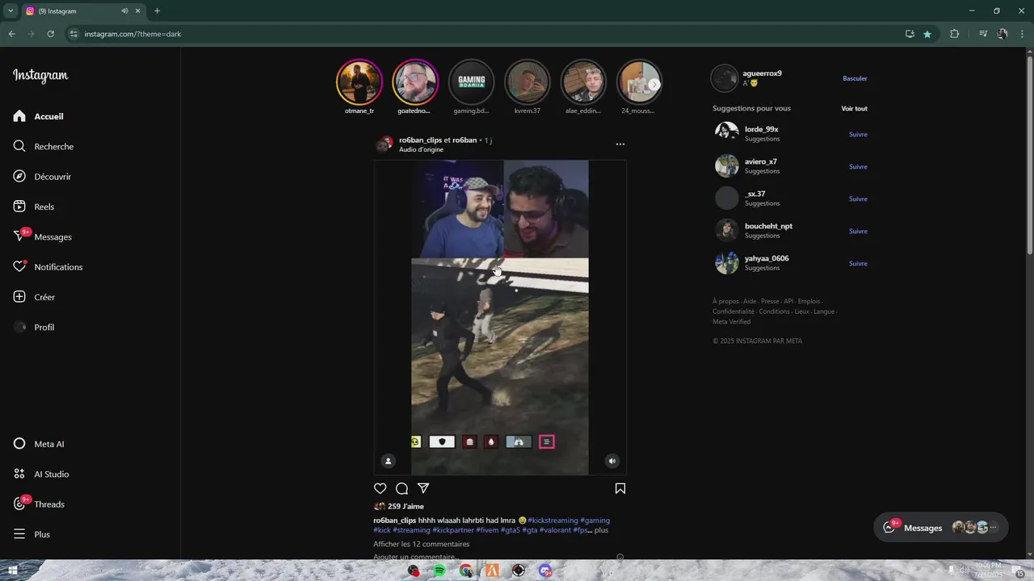The height and width of the screenshot is (581, 1034).
Task: Click Windows Start button
Action: pyautogui.click(x=13, y=571)
